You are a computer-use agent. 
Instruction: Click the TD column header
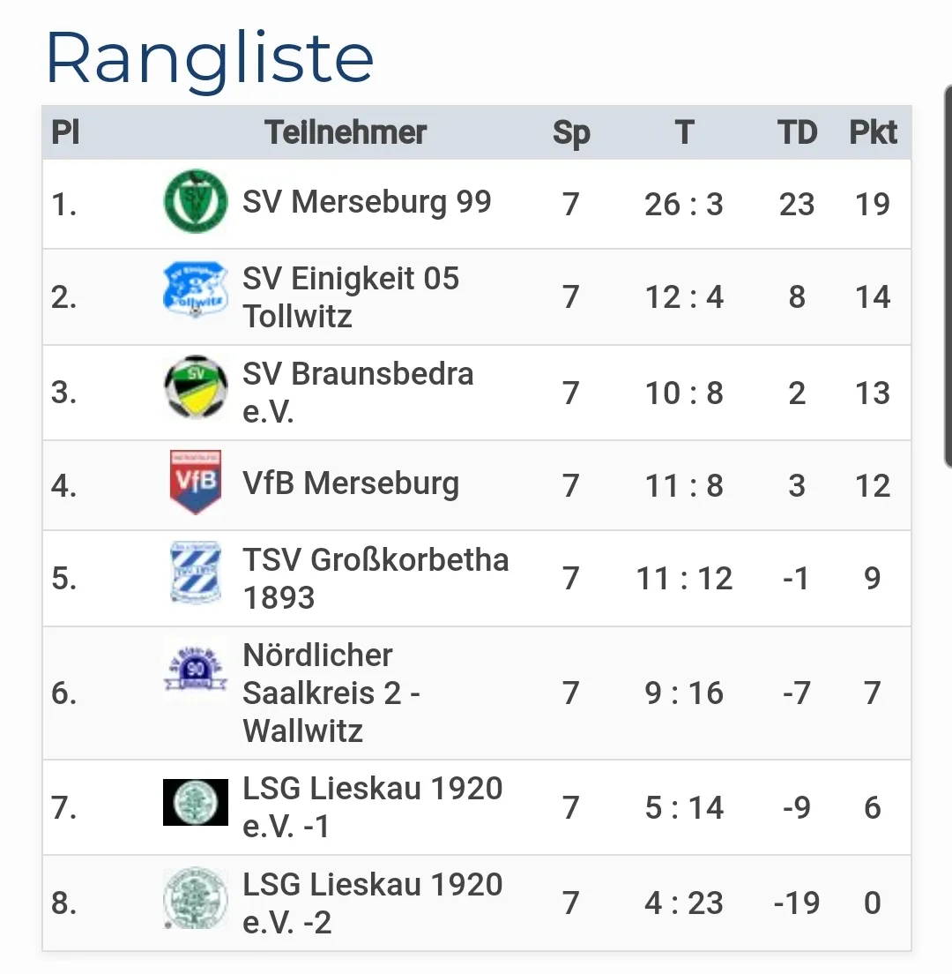point(797,133)
